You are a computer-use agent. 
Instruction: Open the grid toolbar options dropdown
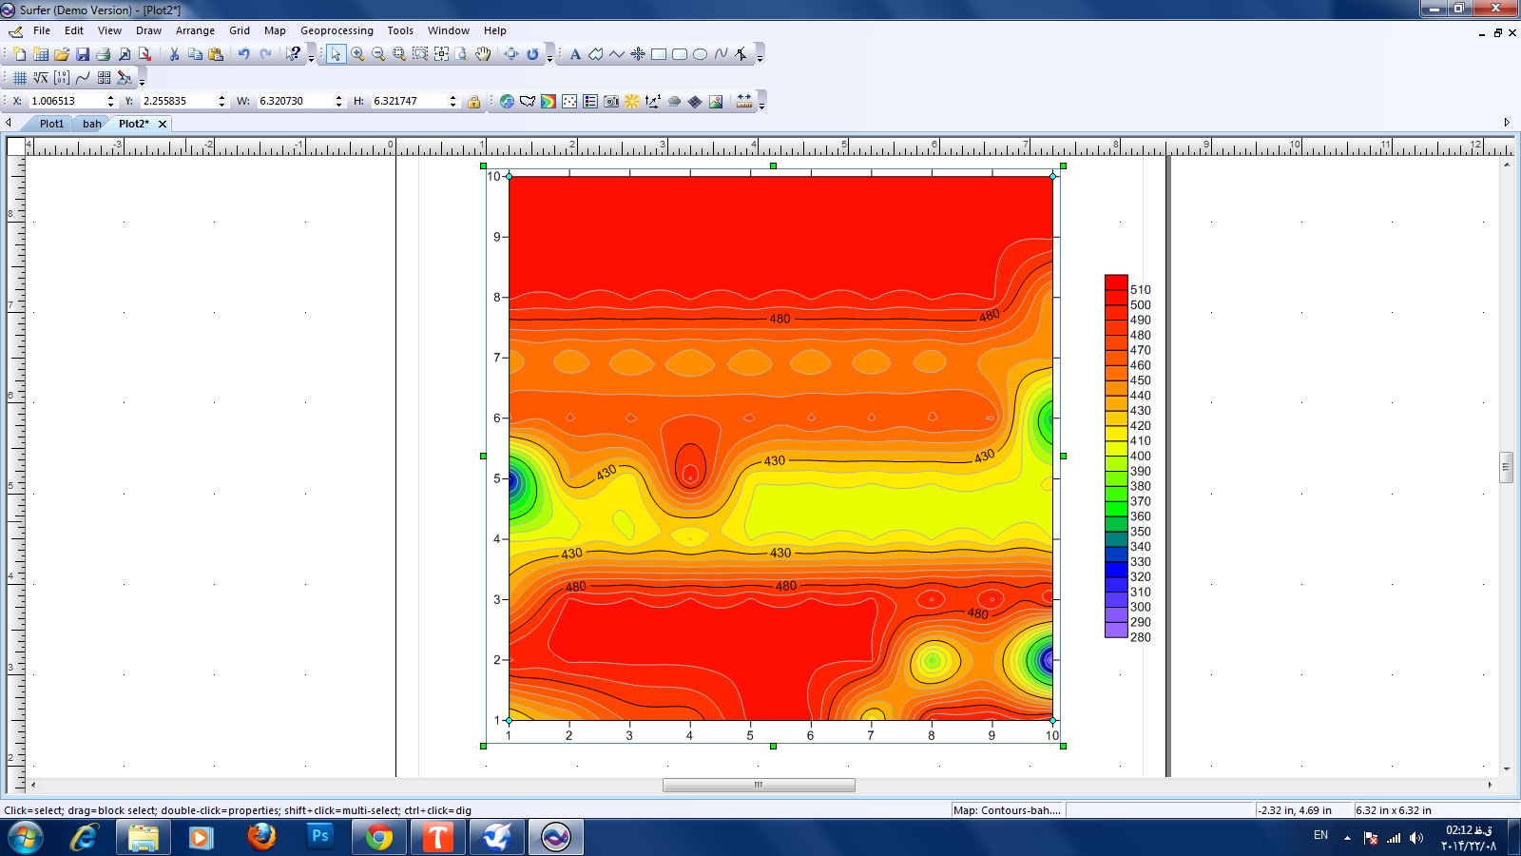click(142, 82)
